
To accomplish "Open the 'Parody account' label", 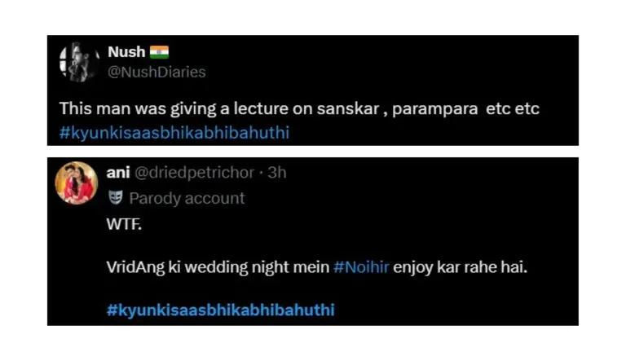I will [187, 198].
